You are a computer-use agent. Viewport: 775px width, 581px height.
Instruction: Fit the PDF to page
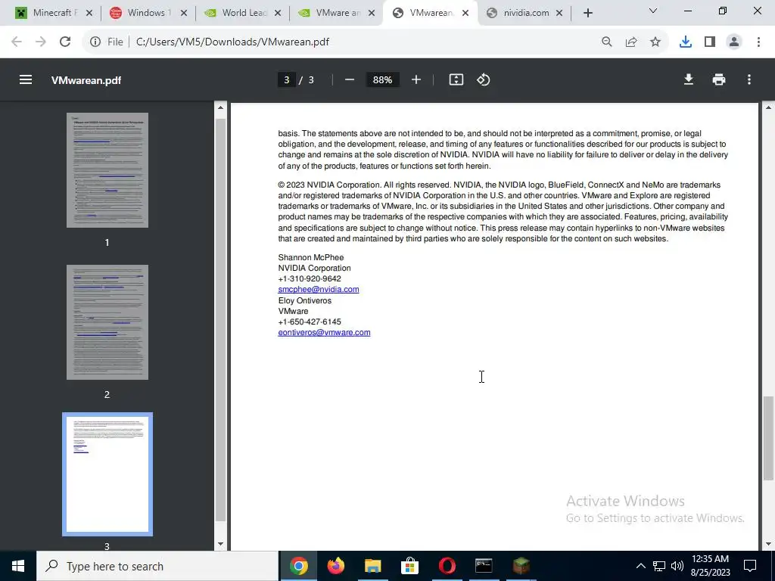click(x=456, y=79)
